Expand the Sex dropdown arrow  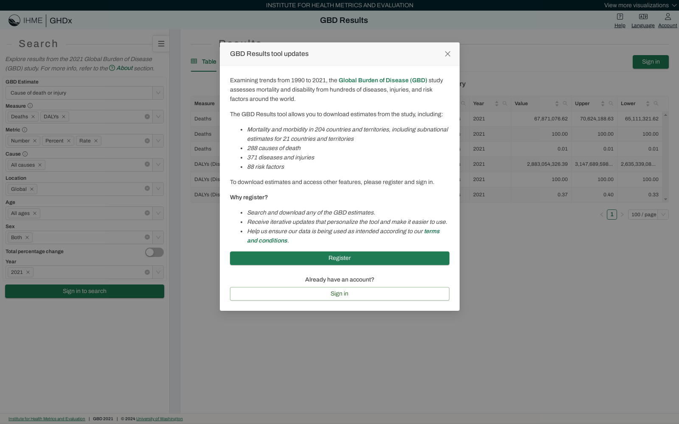pos(158,237)
